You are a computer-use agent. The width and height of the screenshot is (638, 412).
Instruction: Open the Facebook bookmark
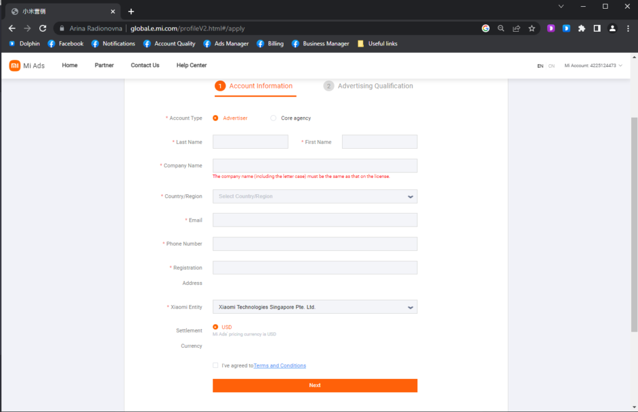pos(65,44)
